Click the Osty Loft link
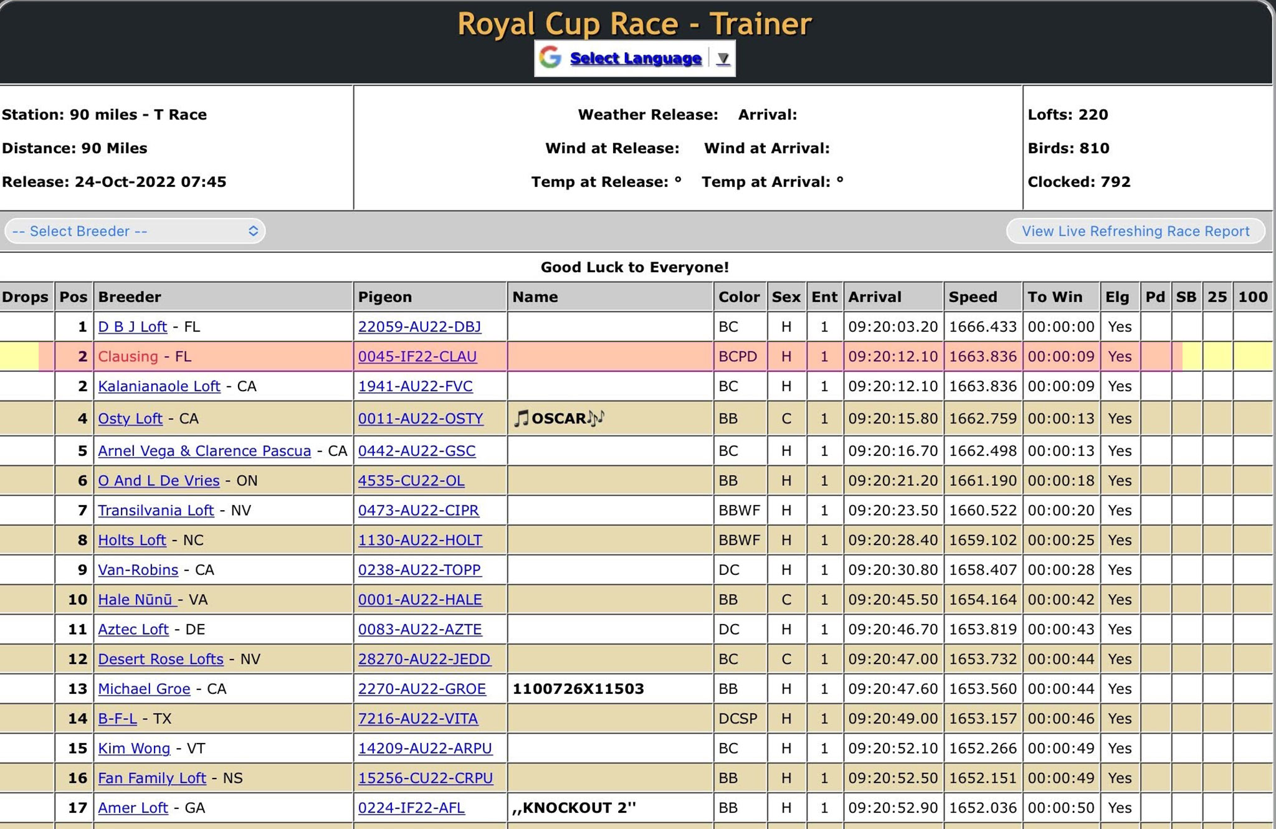The height and width of the screenshot is (829, 1276). (130, 419)
